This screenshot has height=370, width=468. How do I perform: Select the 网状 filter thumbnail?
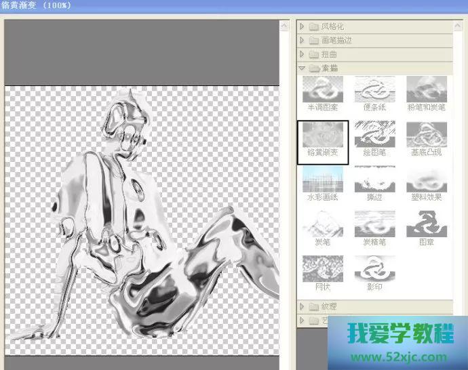pyautogui.click(x=322, y=269)
